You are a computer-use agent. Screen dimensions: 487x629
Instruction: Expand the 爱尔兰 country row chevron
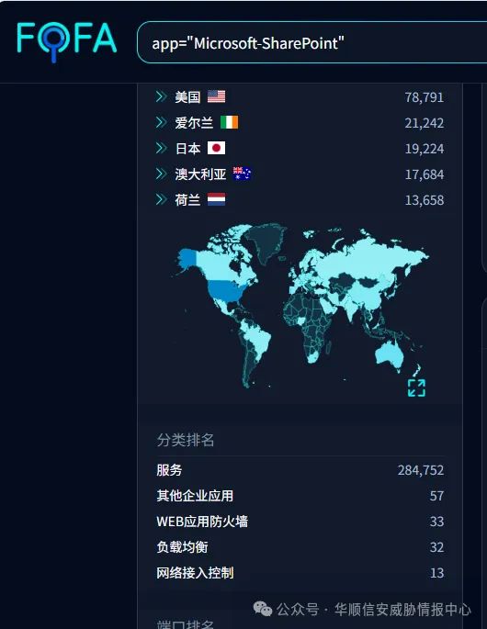tap(162, 122)
